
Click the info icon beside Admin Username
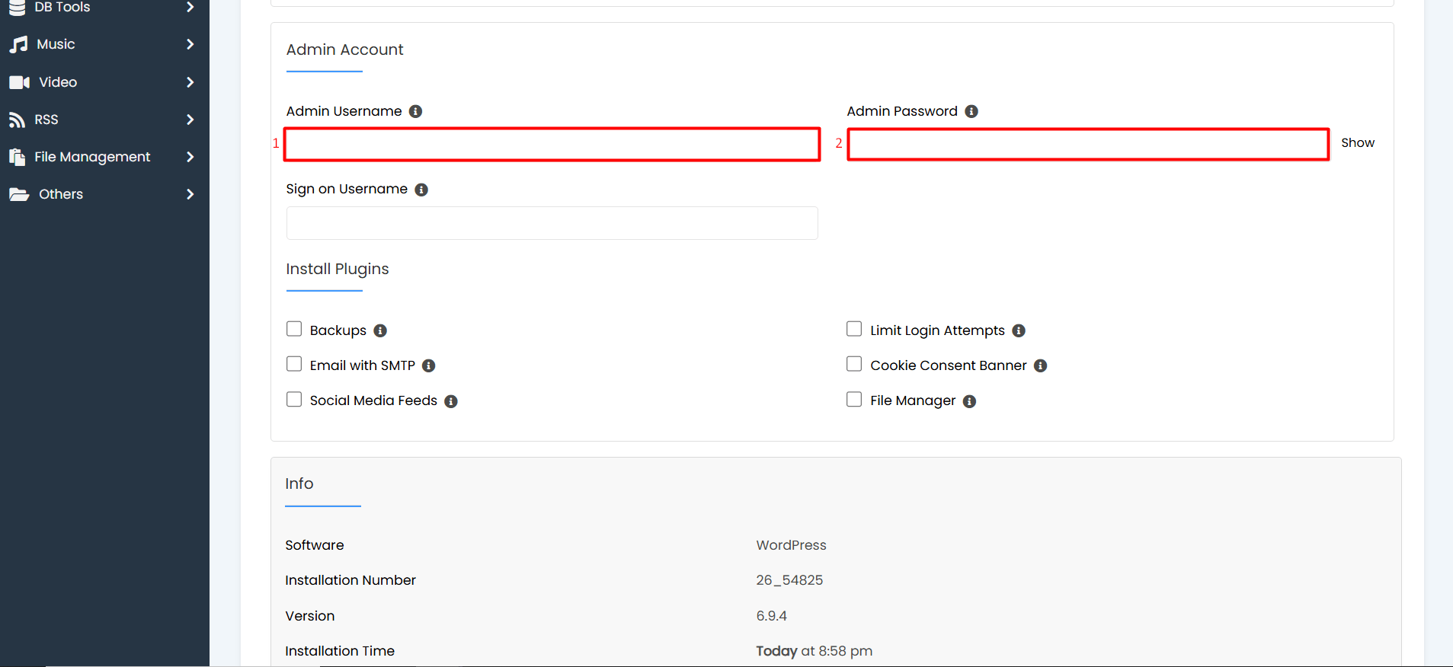pyautogui.click(x=415, y=111)
